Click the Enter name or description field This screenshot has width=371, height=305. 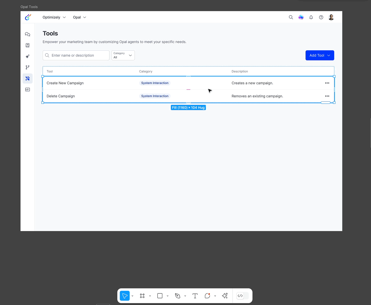point(76,55)
